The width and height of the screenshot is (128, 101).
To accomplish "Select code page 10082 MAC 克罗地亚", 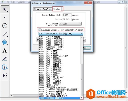I will [x=59, y=83].
